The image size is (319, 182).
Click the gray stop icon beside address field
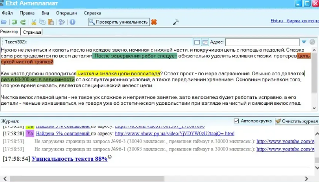click(x=313, y=42)
